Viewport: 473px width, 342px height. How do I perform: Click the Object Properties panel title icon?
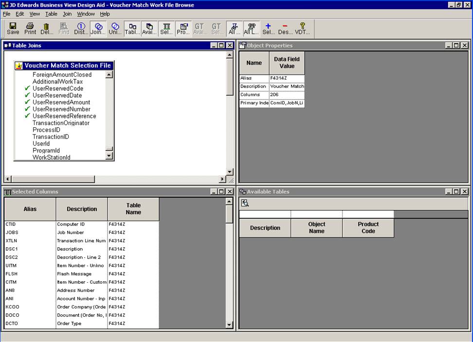pyautogui.click(x=242, y=46)
